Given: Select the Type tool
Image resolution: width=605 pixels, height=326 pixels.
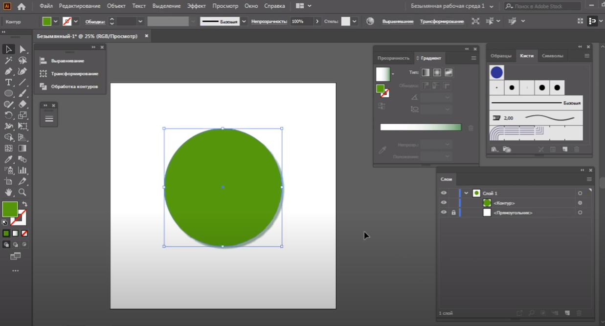Looking at the screenshot, I should tap(8, 82).
